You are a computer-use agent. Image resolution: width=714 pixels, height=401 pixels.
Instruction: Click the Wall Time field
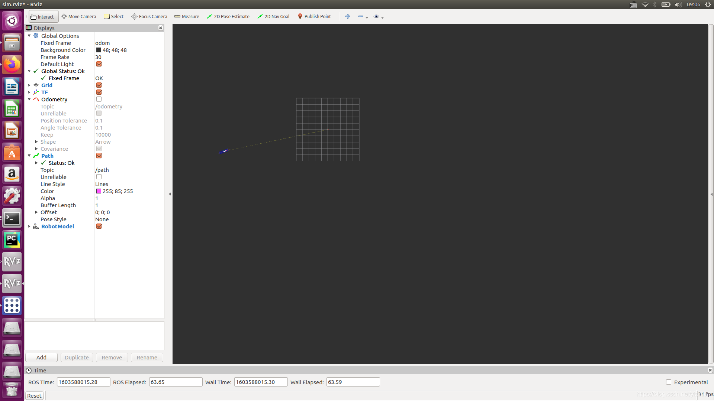click(261, 382)
